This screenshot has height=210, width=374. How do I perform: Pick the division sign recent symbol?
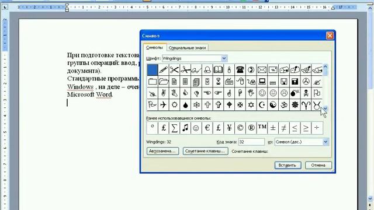[317, 128]
